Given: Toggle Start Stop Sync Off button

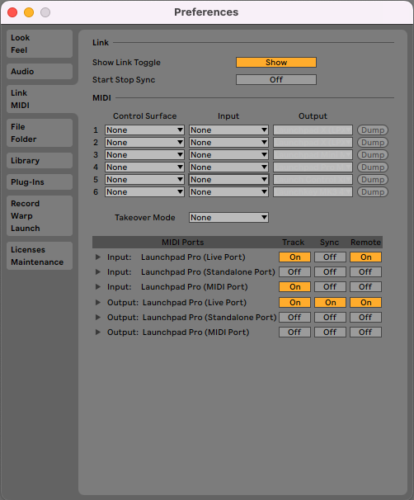Looking at the screenshot, I should coord(276,80).
